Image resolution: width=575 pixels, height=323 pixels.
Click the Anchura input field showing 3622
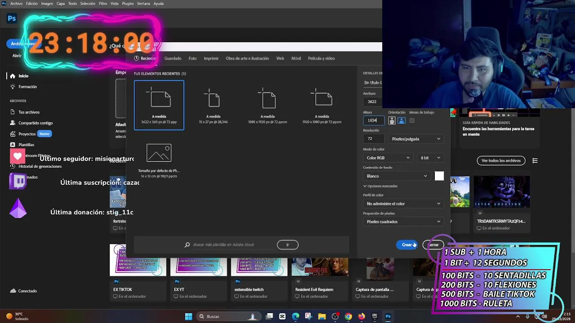coord(373,102)
